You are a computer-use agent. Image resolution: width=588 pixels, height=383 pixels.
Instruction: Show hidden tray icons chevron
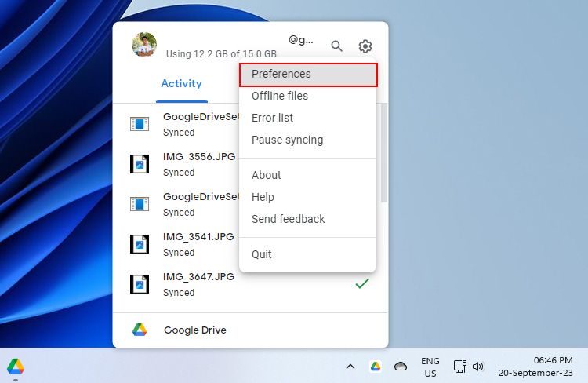(x=350, y=367)
